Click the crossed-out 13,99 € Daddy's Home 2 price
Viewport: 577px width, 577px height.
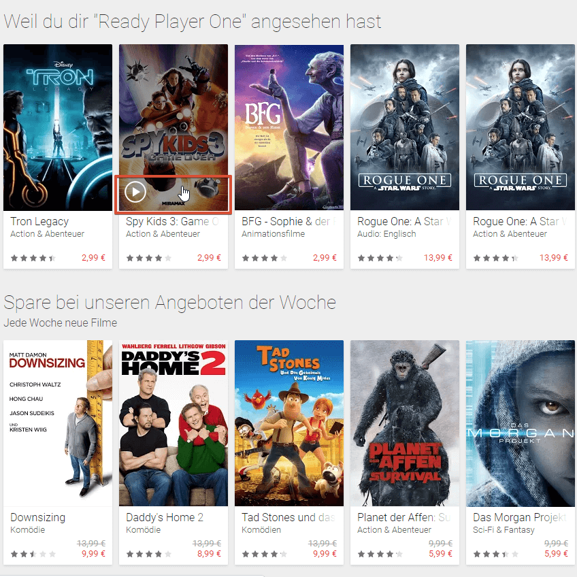pos(207,543)
